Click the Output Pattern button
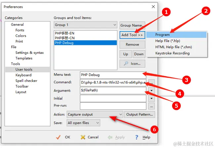Screen dimensions: 215x148 [x=140, y=114]
